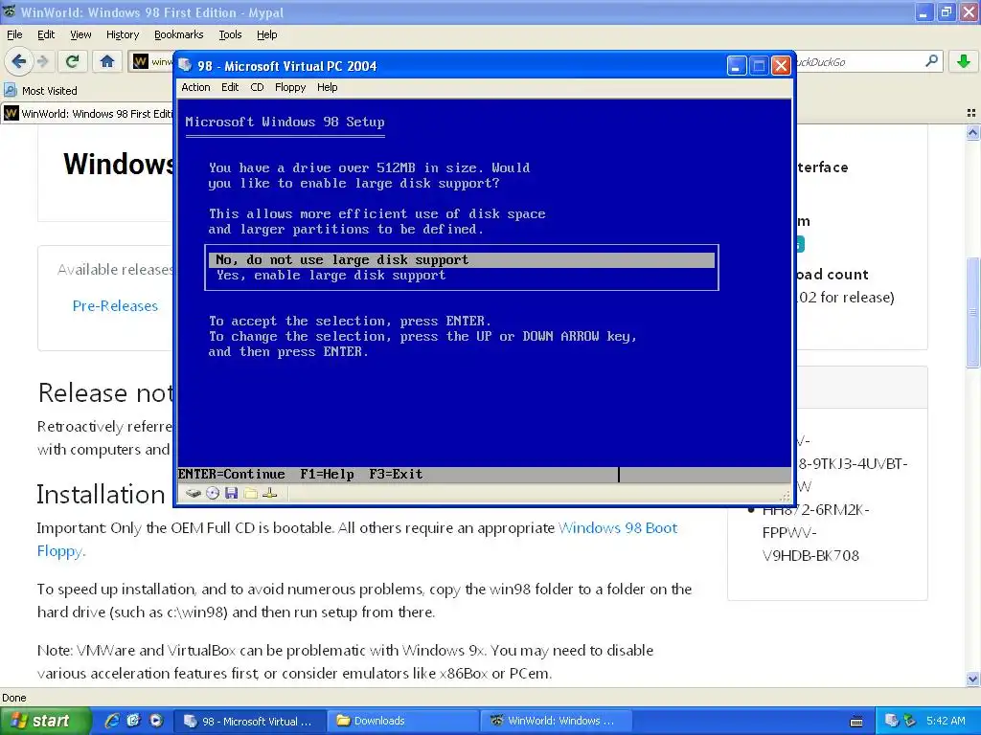Open the Mypal tab list grid icon

(x=971, y=113)
